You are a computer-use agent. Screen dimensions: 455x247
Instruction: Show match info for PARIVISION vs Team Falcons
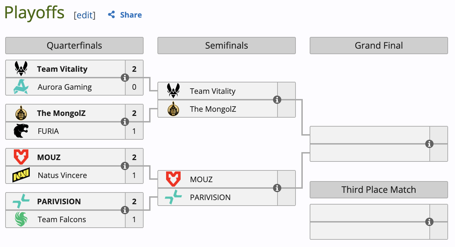(125, 210)
